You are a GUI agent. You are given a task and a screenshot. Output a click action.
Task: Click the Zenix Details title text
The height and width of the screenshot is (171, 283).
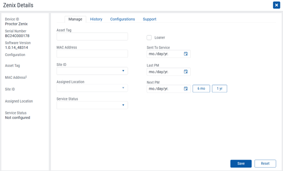(x=18, y=5)
